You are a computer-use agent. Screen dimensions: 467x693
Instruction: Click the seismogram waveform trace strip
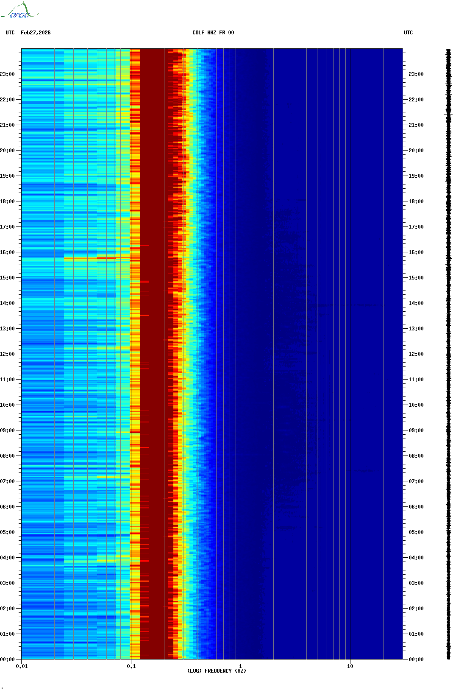coord(448,354)
